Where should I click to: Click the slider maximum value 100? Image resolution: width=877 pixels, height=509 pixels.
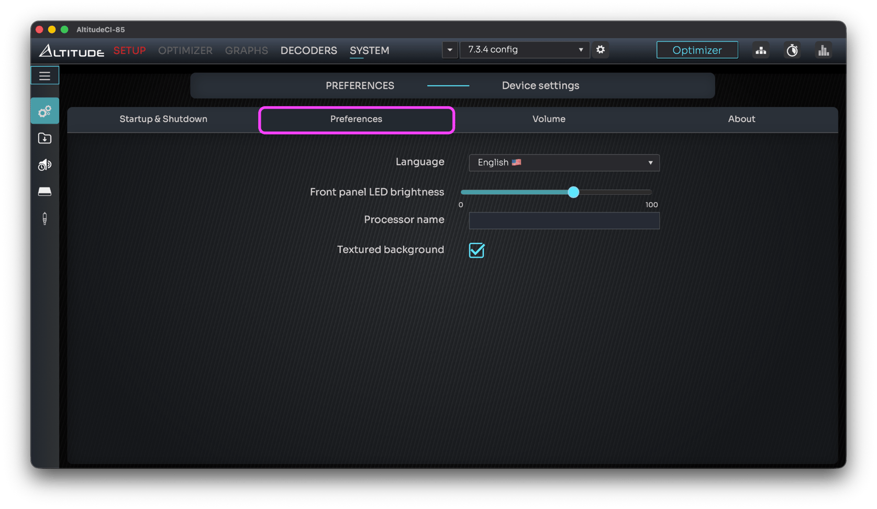click(651, 205)
